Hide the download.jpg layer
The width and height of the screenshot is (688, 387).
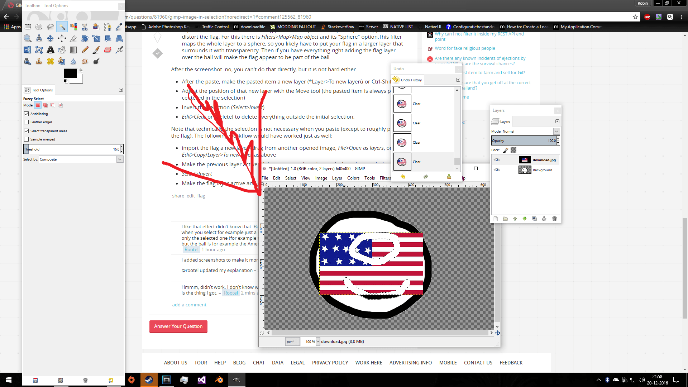pos(497,160)
